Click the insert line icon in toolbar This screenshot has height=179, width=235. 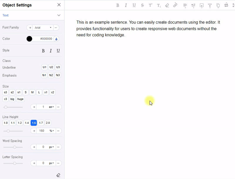(210, 6)
